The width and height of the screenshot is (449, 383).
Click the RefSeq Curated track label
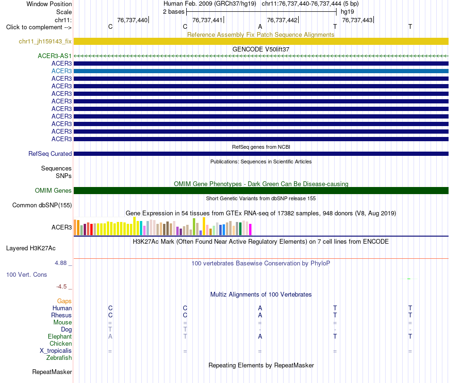coord(50,154)
